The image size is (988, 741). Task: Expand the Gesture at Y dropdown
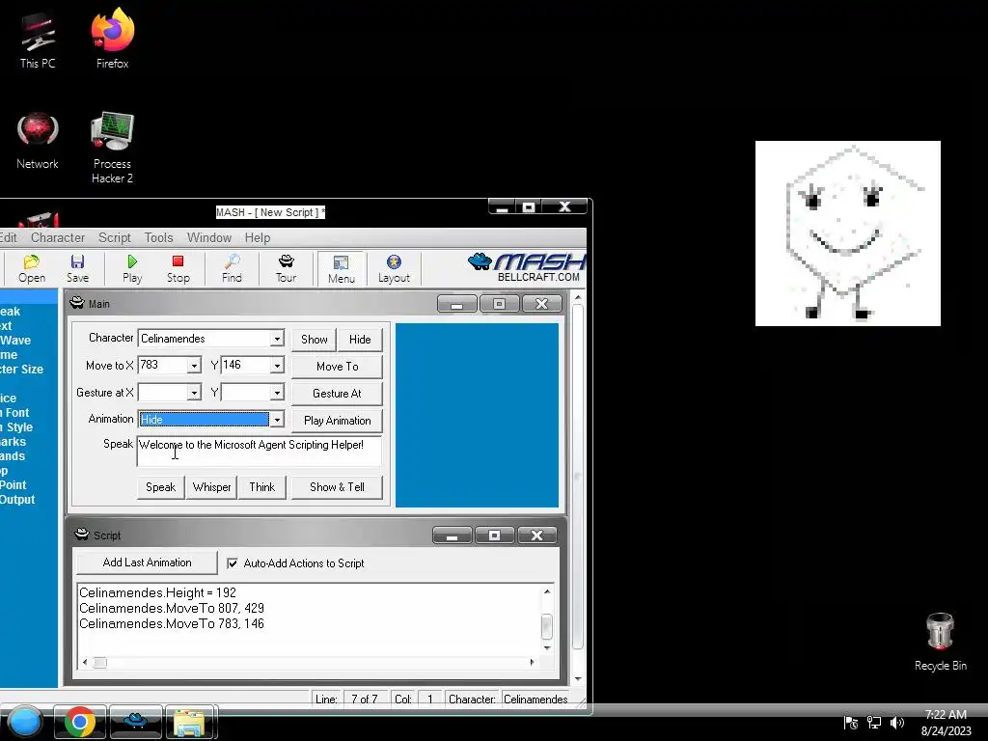[277, 393]
